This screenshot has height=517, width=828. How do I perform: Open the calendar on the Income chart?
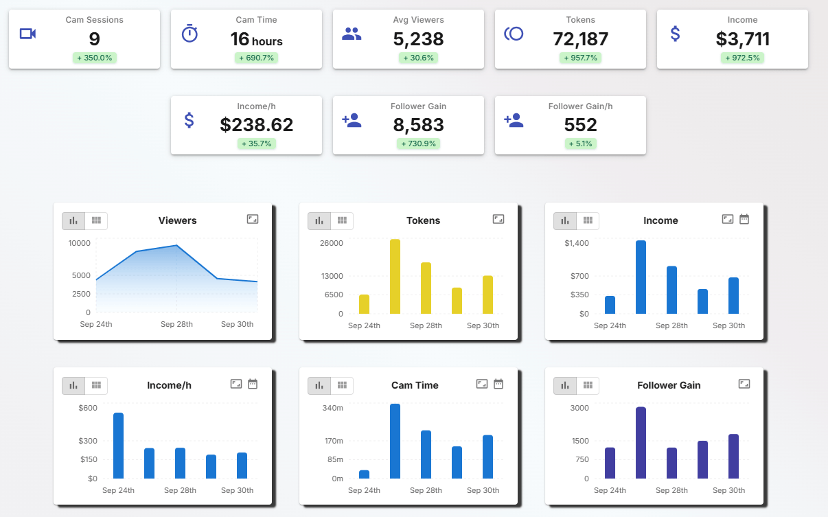pyautogui.click(x=744, y=219)
